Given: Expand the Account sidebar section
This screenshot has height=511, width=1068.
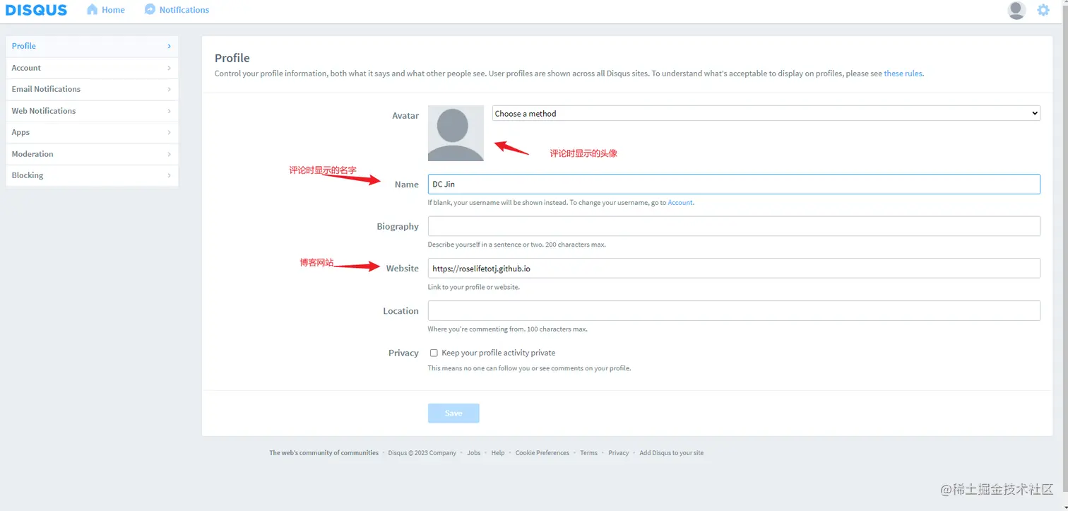Looking at the screenshot, I should [90, 67].
